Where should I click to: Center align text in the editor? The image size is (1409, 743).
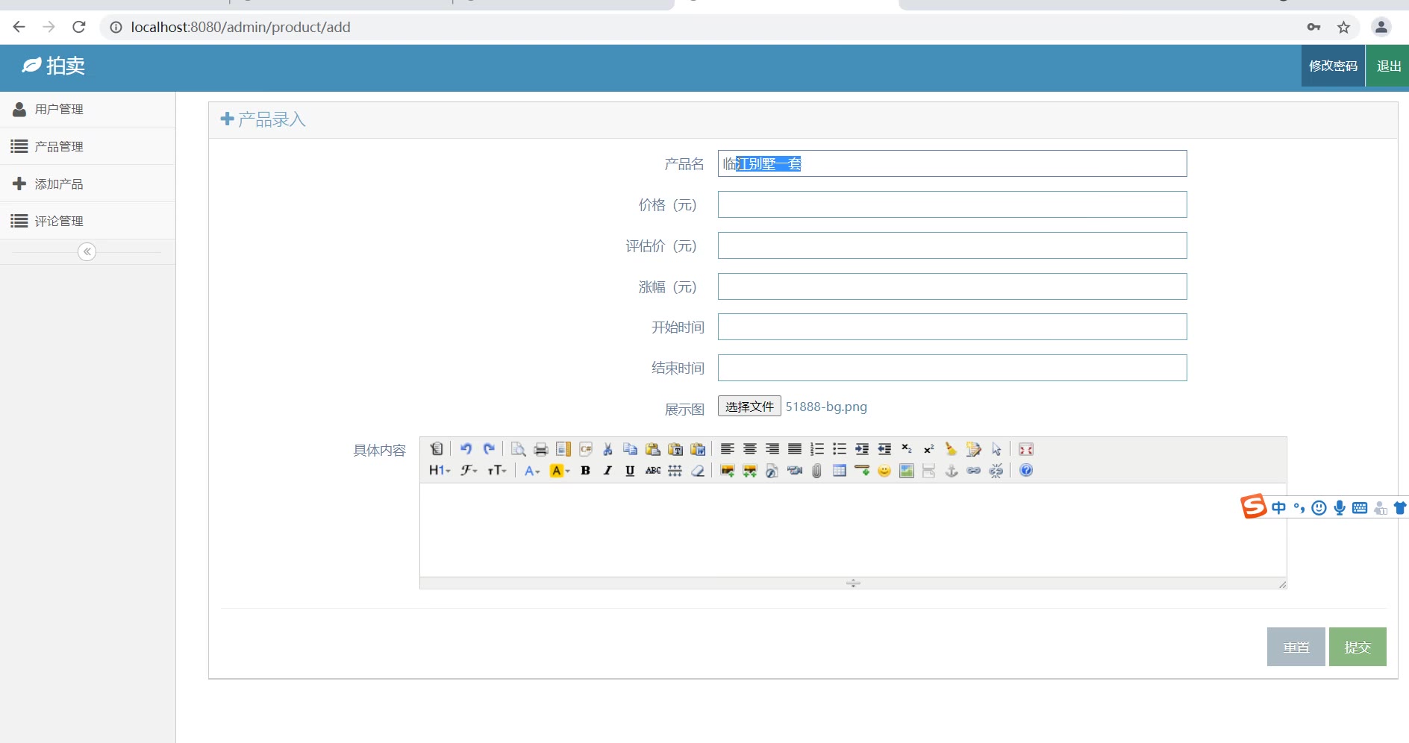point(750,449)
